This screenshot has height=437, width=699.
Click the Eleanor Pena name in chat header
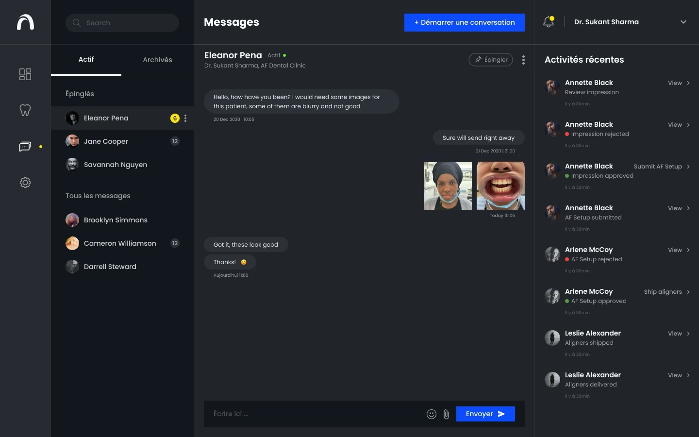tap(233, 55)
